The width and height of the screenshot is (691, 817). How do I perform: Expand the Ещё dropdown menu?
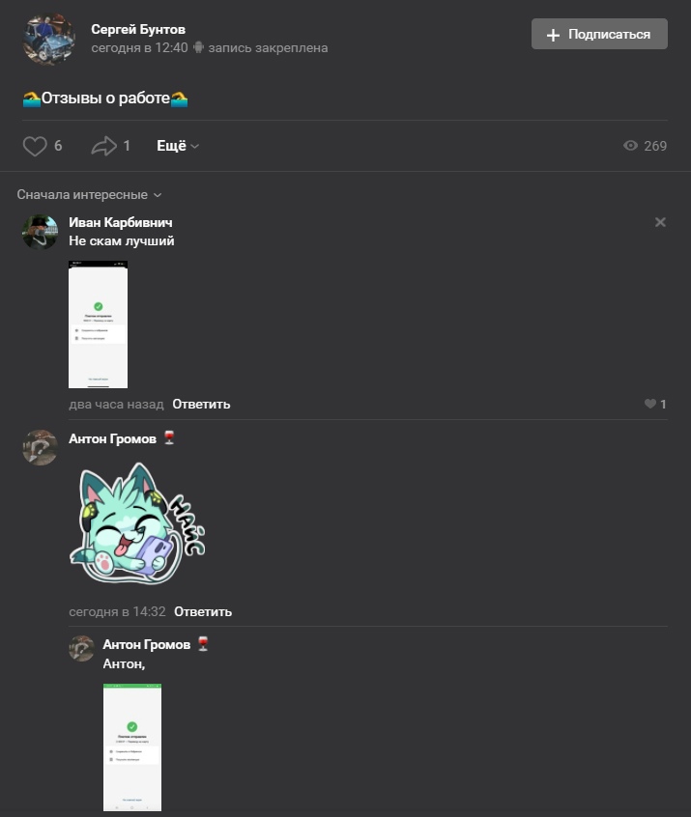tap(178, 146)
